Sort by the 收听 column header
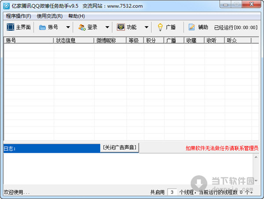This screenshot has width=264, height=199. pyautogui.click(x=214, y=40)
